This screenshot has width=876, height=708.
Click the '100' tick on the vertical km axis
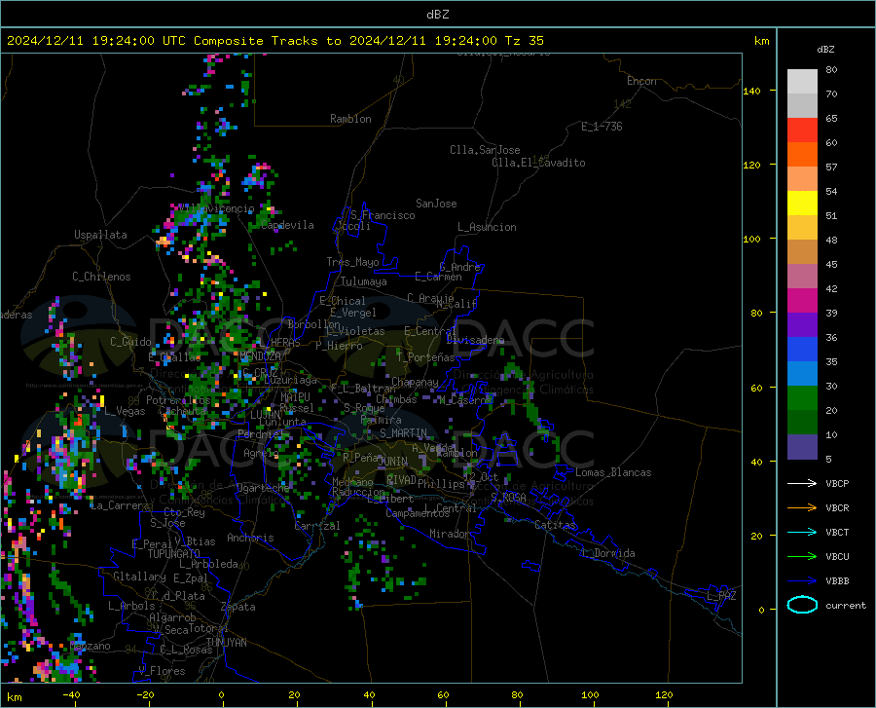pos(751,239)
